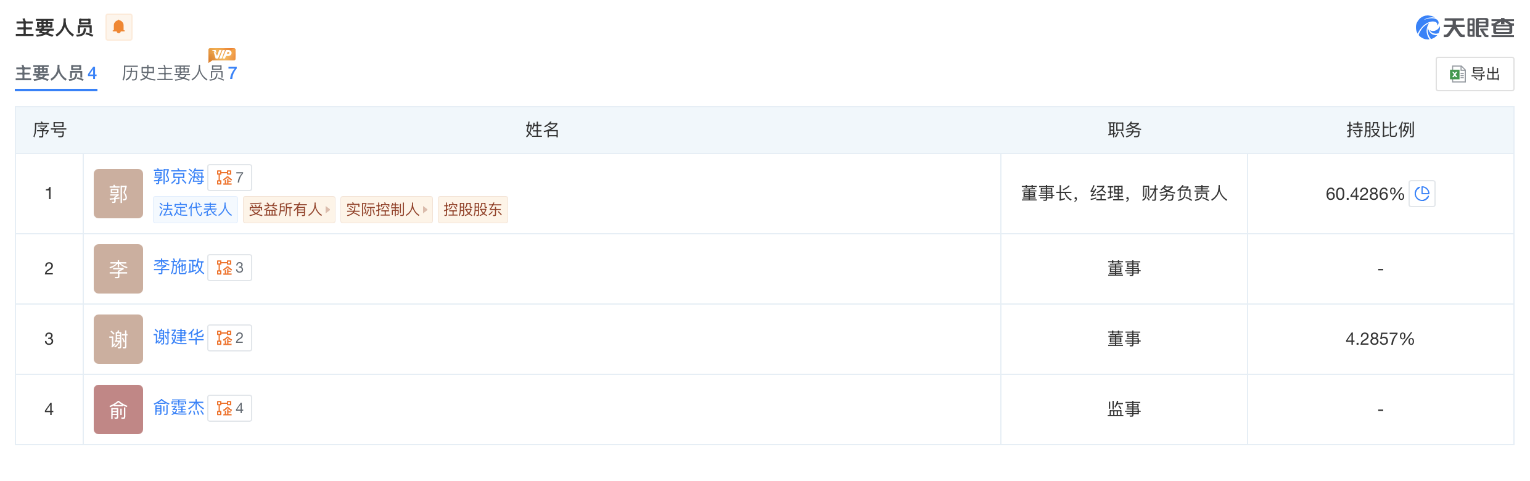The height and width of the screenshot is (481, 1530).
Task: Open 谢建华's profile link
Action: tap(179, 337)
